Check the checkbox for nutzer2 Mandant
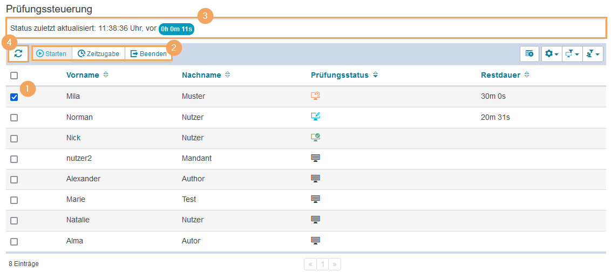The image size is (611, 272). pyautogui.click(x=14, y=159)
